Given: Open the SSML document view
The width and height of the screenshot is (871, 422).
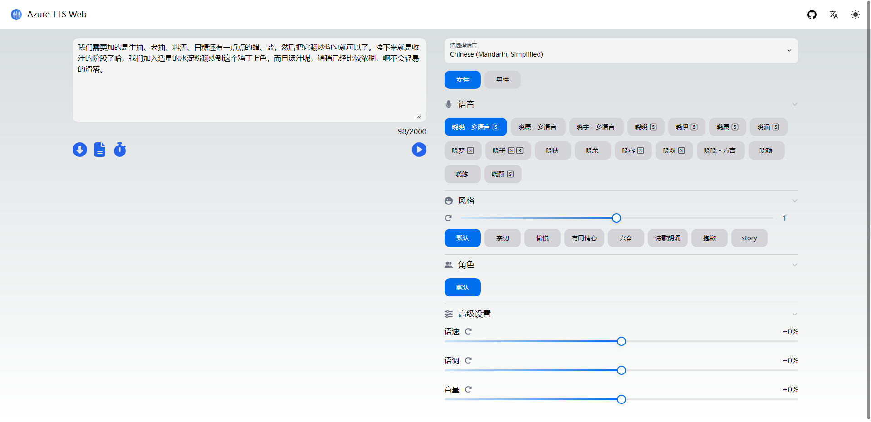Looking at the screenshot, I should [x=100, y=150].
